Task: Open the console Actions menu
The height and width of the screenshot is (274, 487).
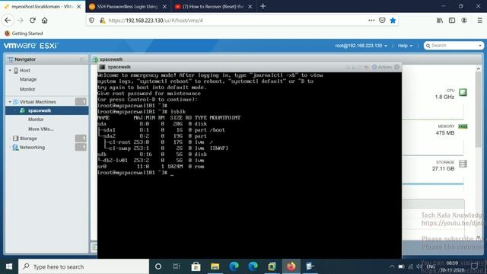Action: click(382, 67)
